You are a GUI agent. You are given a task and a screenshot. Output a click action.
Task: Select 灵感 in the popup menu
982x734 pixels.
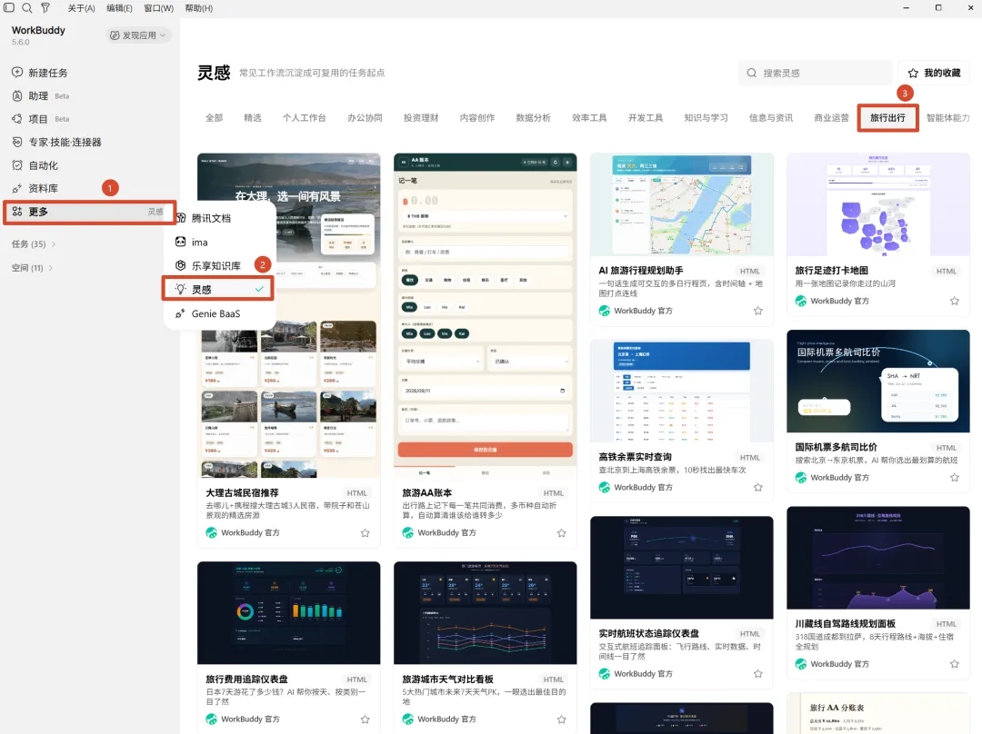[x=218, y=289]
